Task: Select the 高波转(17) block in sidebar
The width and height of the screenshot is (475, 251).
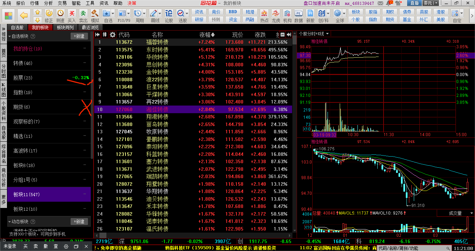Action: 25,151
